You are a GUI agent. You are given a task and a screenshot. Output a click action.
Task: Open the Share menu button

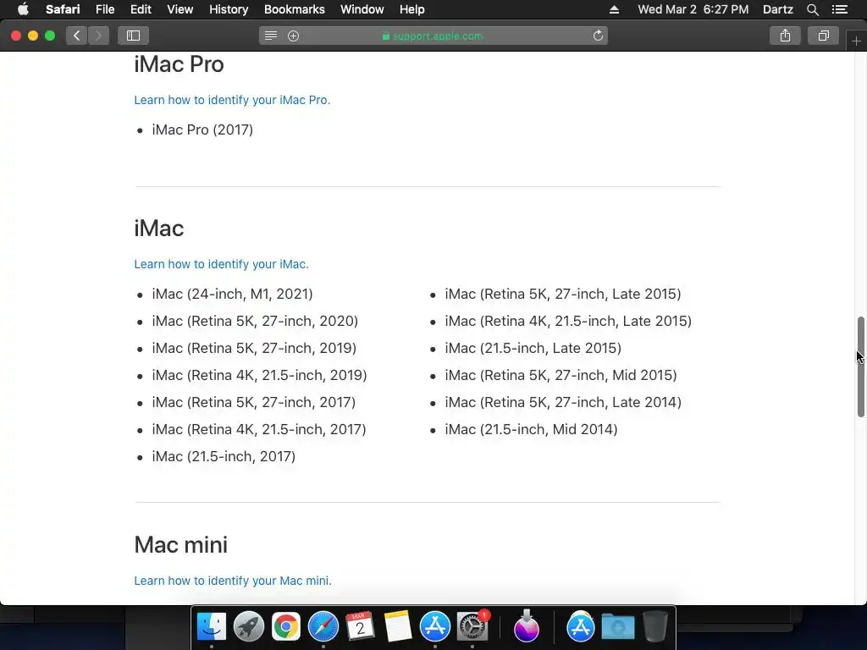(785, 36)
